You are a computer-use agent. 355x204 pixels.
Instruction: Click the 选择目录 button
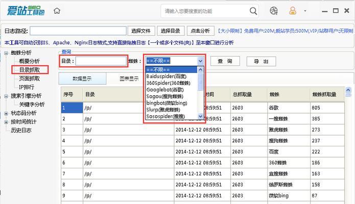click(171, 31)
